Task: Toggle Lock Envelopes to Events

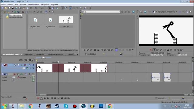Action: pos(63,8)
